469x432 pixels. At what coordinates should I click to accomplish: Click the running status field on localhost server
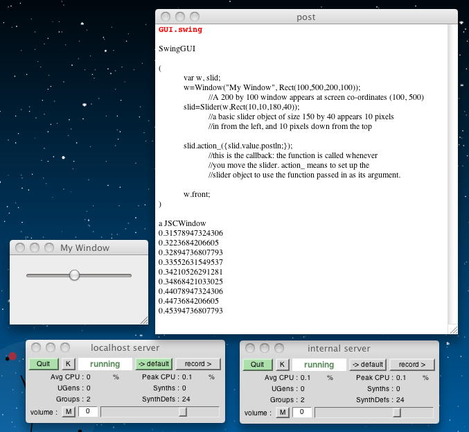point(105,364)
